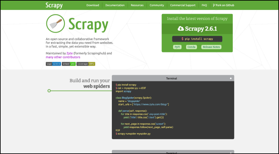279x154 pixels.
Task: Click the Scrapy logo in the navigation bar
Action: click(x=54, y=5)
